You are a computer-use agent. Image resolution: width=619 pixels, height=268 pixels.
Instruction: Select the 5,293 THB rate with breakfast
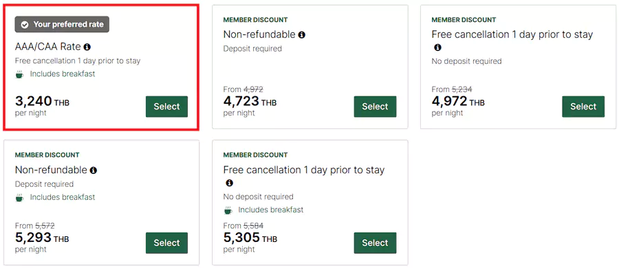click(x=166, y=243)
